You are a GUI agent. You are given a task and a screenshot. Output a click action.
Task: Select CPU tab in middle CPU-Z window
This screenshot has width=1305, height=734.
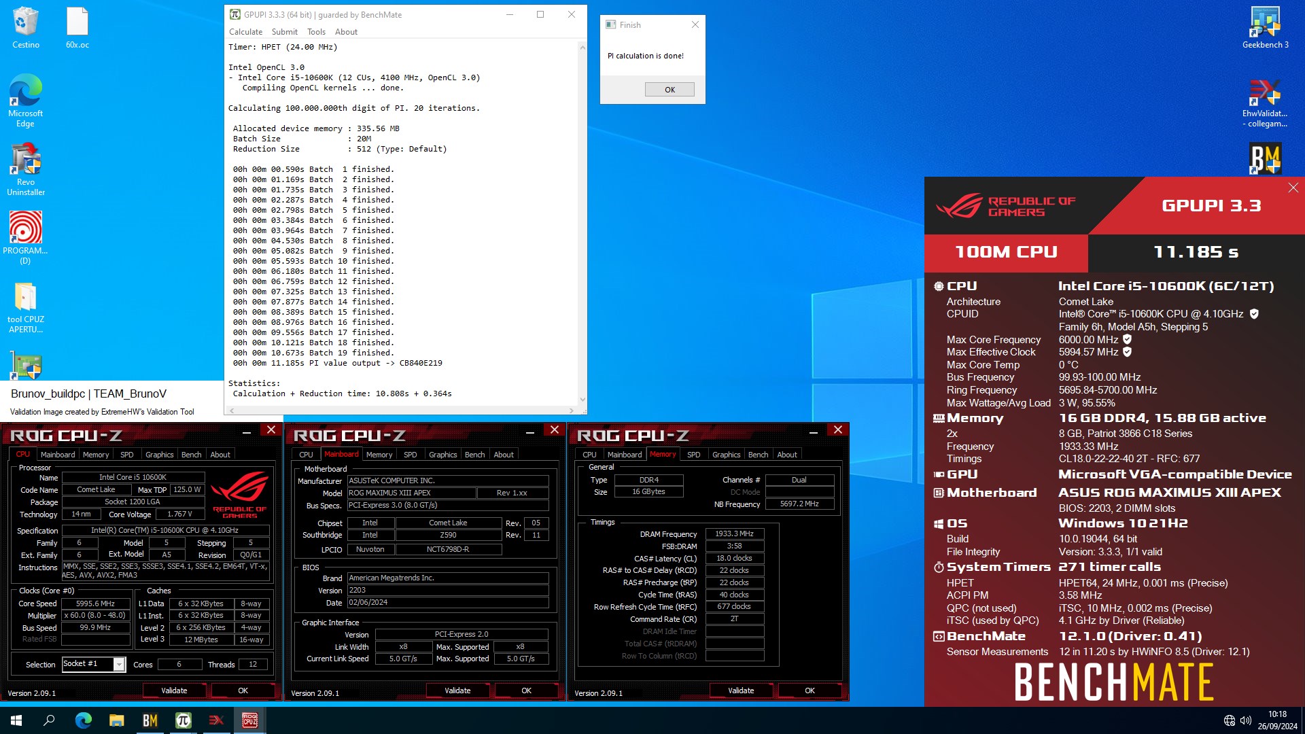(x=306, y=455)
